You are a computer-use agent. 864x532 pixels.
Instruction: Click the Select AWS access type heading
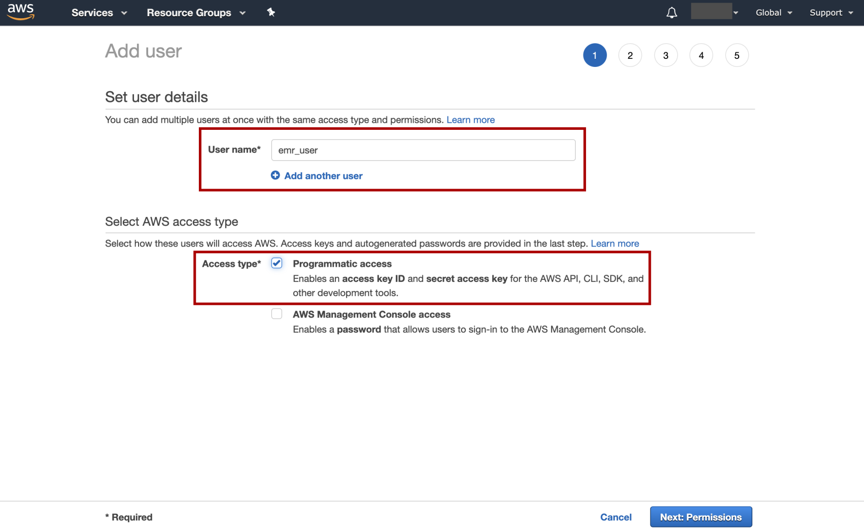171,222
